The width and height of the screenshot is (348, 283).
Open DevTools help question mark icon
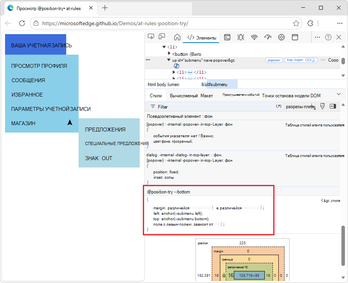(x=328, y=37)
